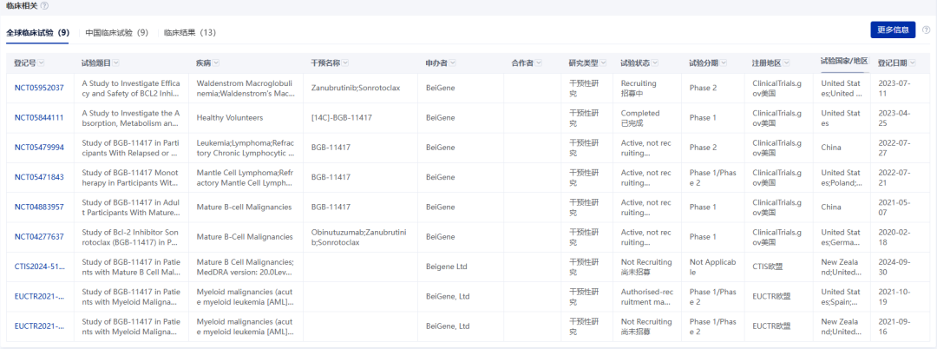Open filter icon on 干预名称 column

(x=345, y=63)
